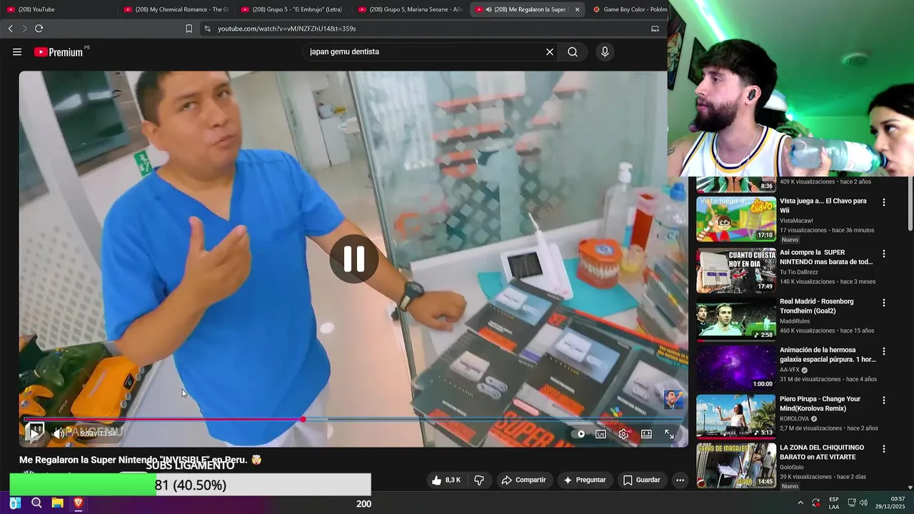
Task: Open File Explorer from taskbar
Action: (x=57, y=503)
